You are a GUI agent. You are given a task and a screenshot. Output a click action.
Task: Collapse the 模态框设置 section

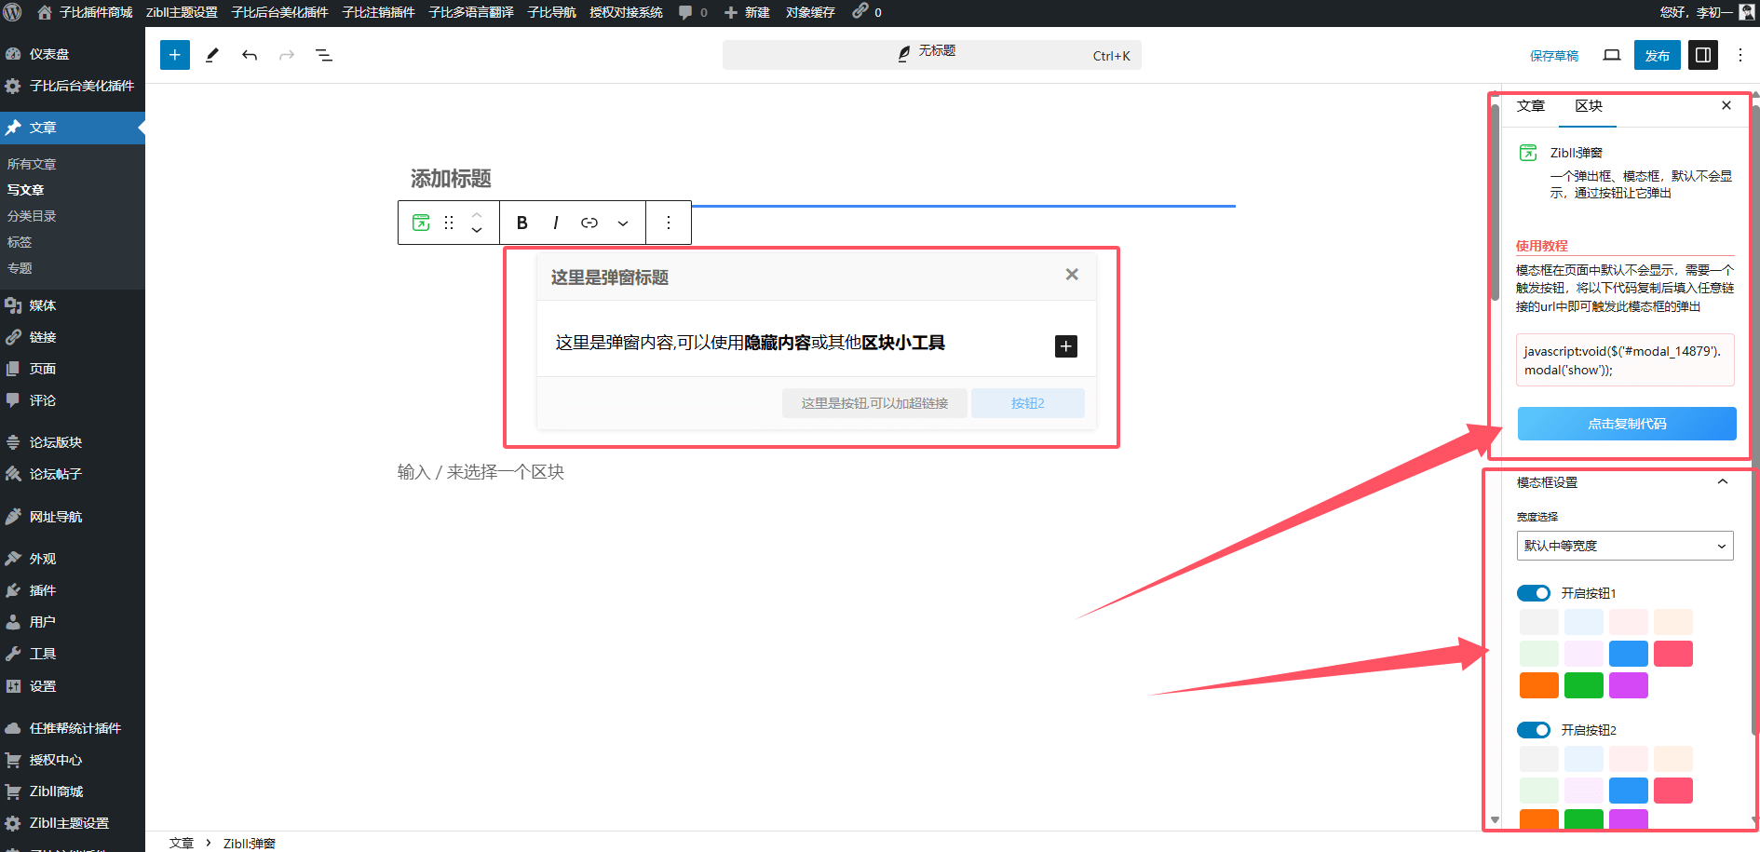(1723, 482)
